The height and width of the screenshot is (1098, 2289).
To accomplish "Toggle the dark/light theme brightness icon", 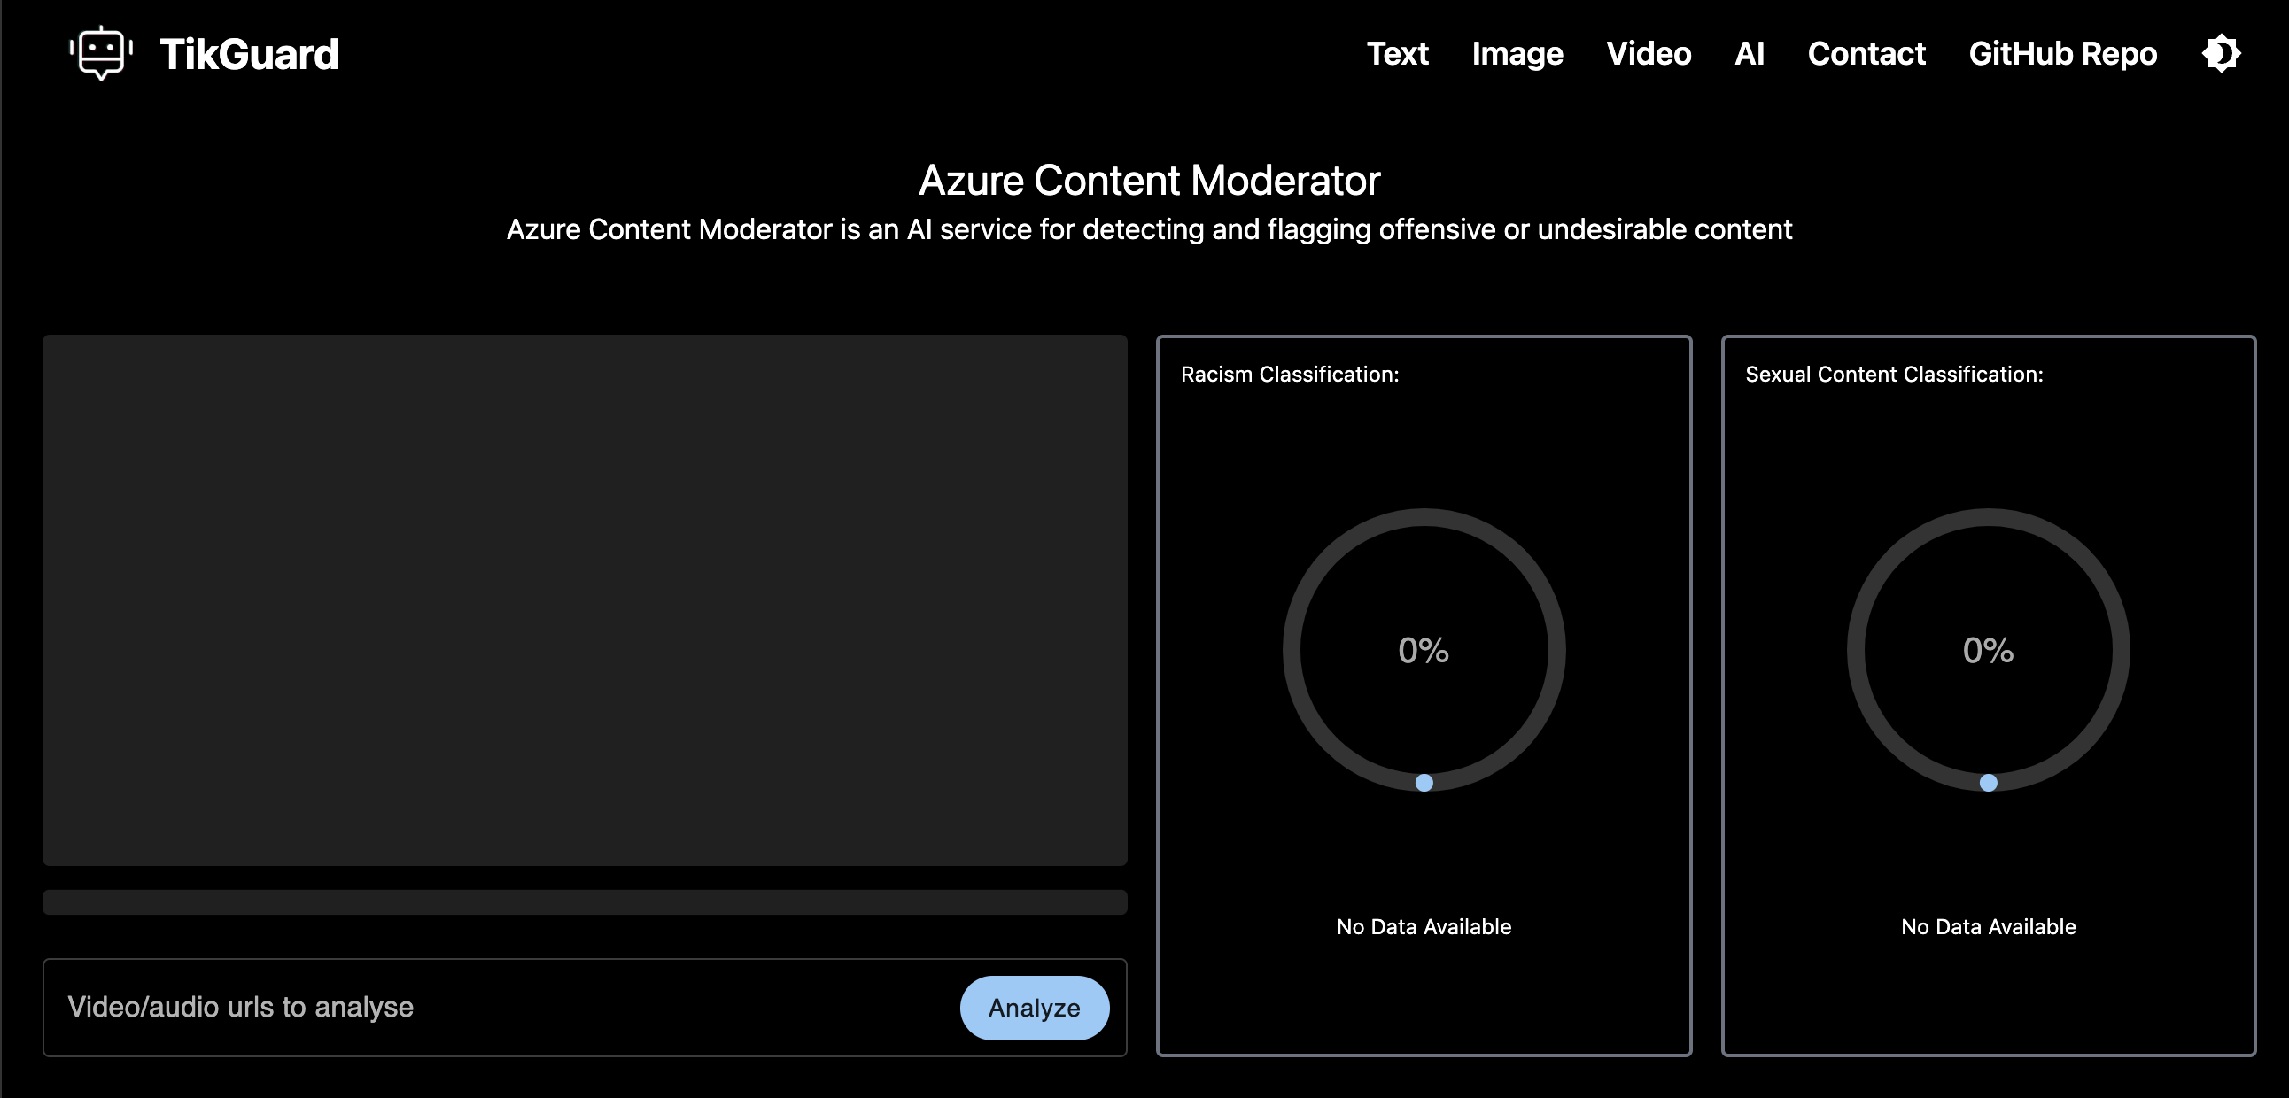I will 2220,53.
